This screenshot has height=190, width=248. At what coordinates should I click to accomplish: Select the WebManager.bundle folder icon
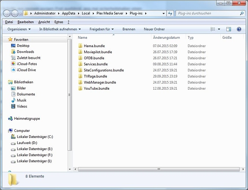(x=80, y=82)
